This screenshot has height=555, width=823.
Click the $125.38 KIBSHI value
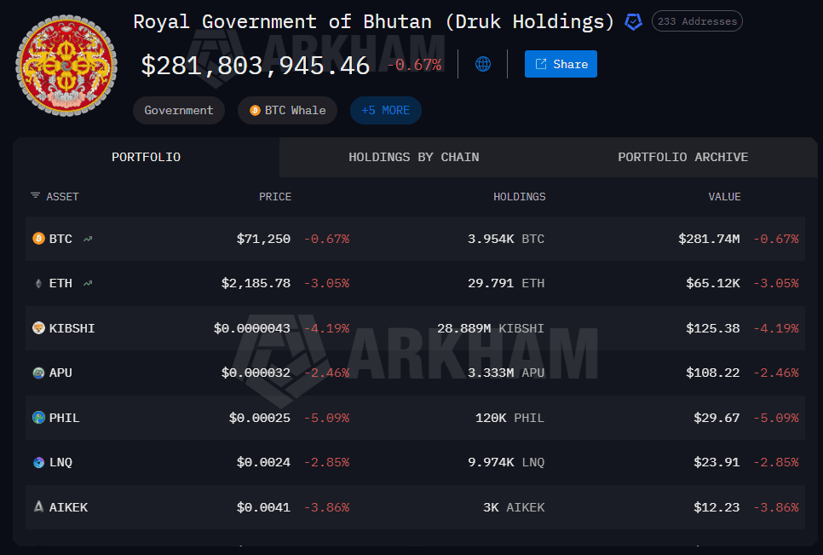click(713, 329)
